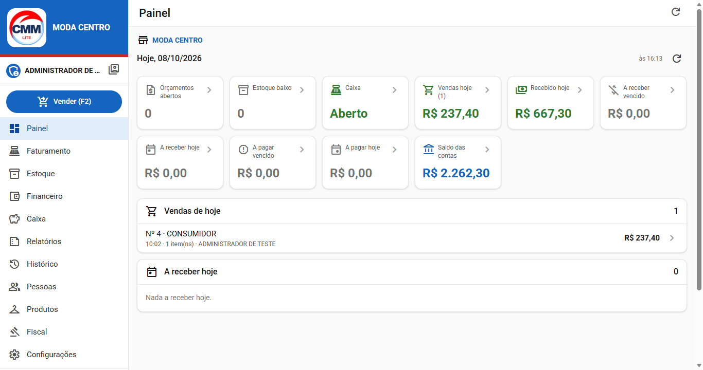The height and width of the screenshot is (370, 703).
Task: Open the Faturamento menu item
Action: click(64, 151)
